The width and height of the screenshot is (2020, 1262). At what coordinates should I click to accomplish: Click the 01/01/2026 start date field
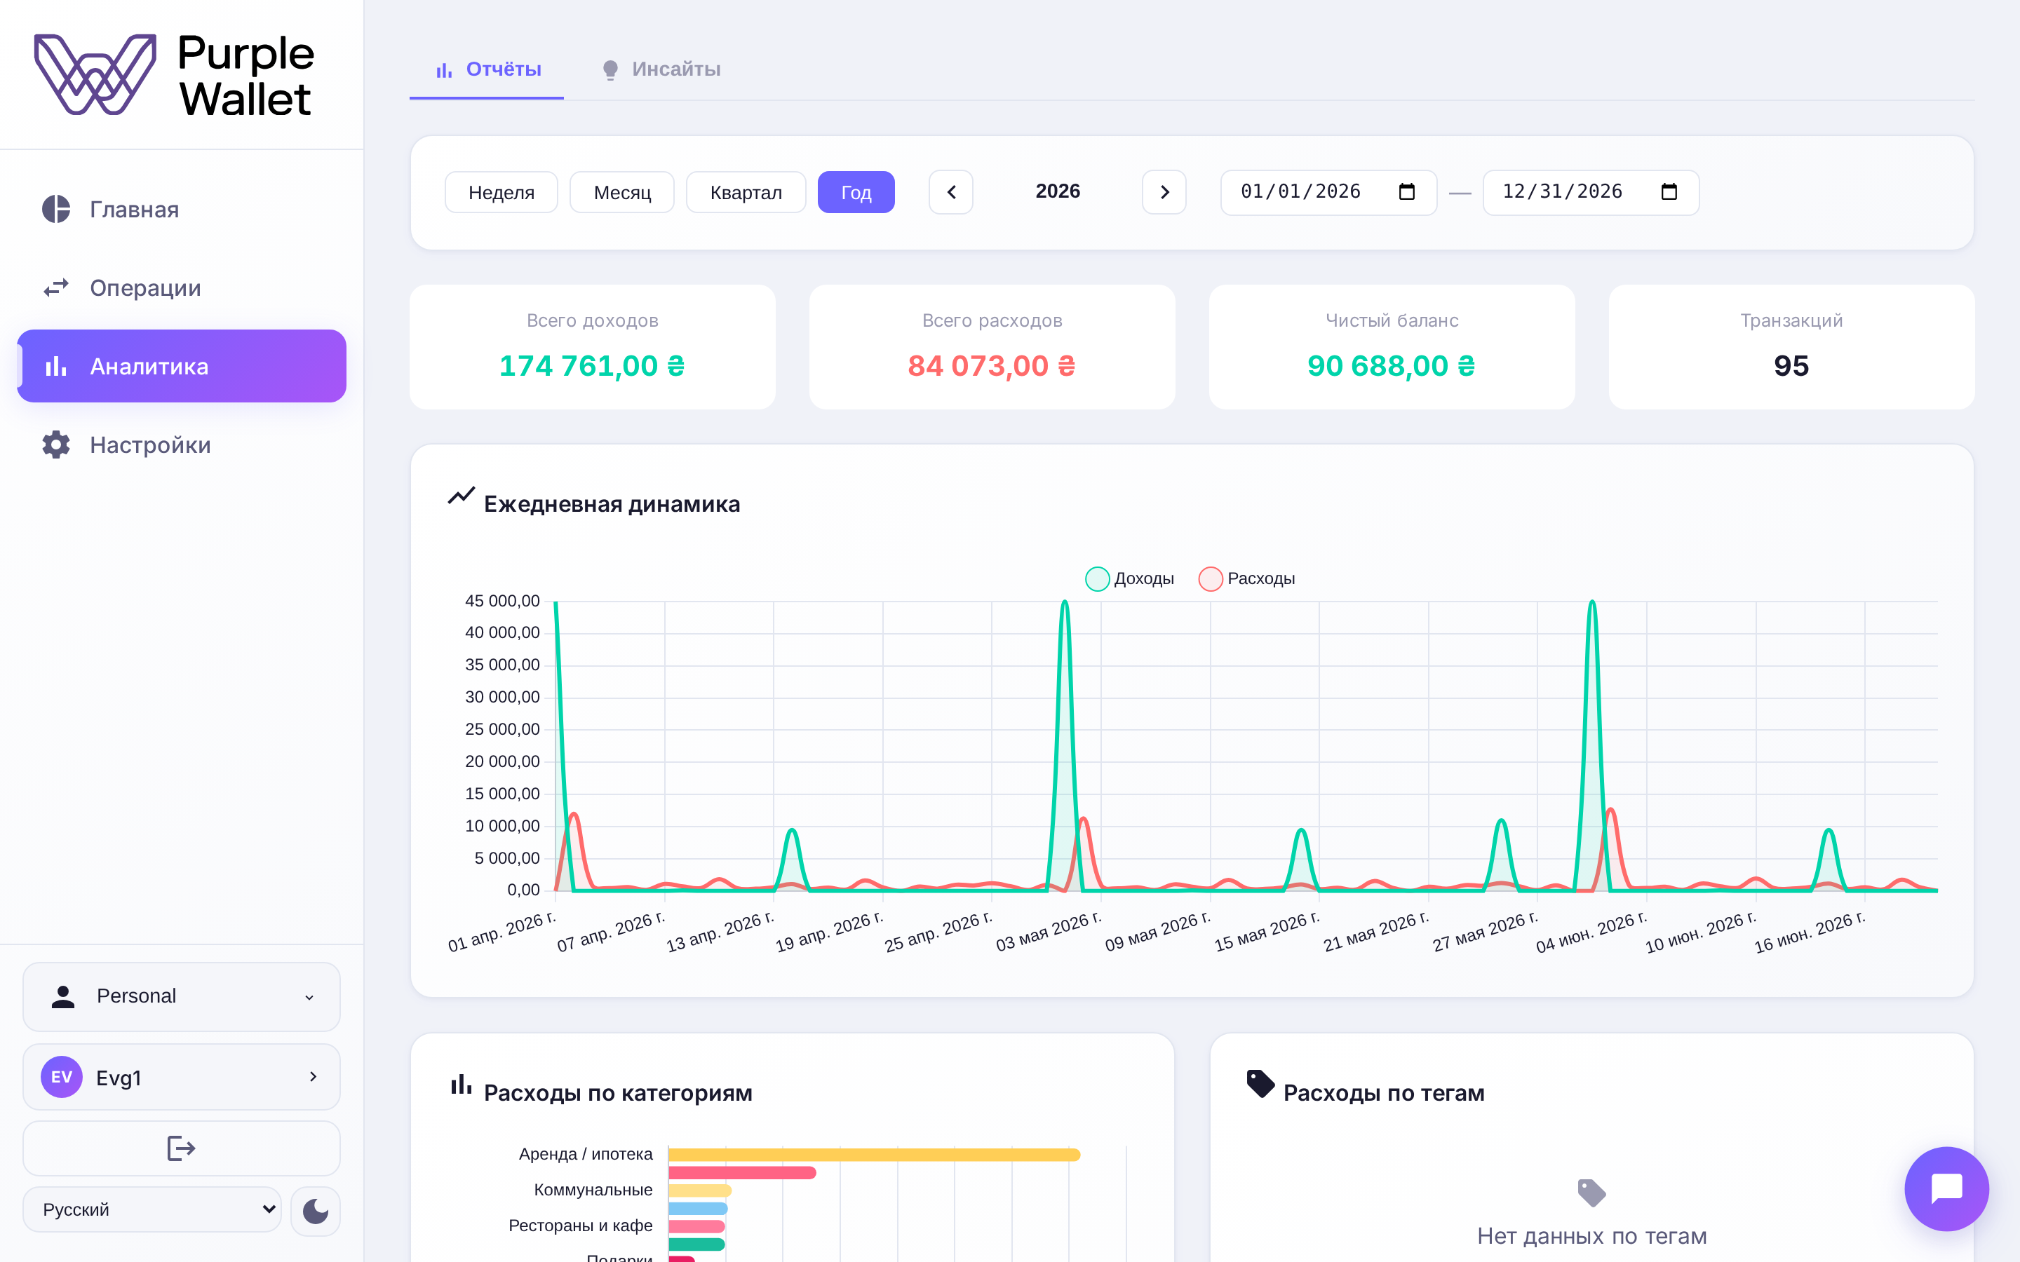pyautogui.click(x=1328, y=192)
